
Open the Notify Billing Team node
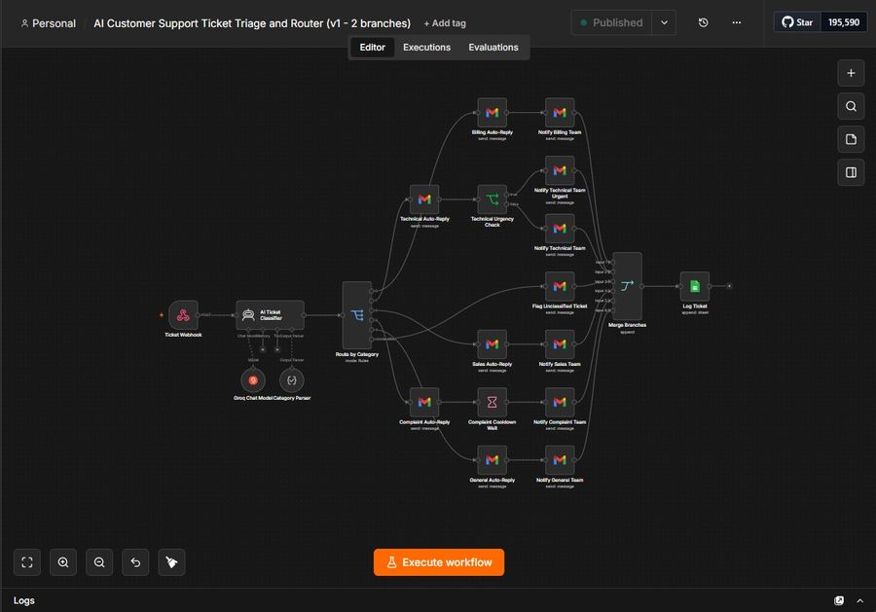[560, 113]
